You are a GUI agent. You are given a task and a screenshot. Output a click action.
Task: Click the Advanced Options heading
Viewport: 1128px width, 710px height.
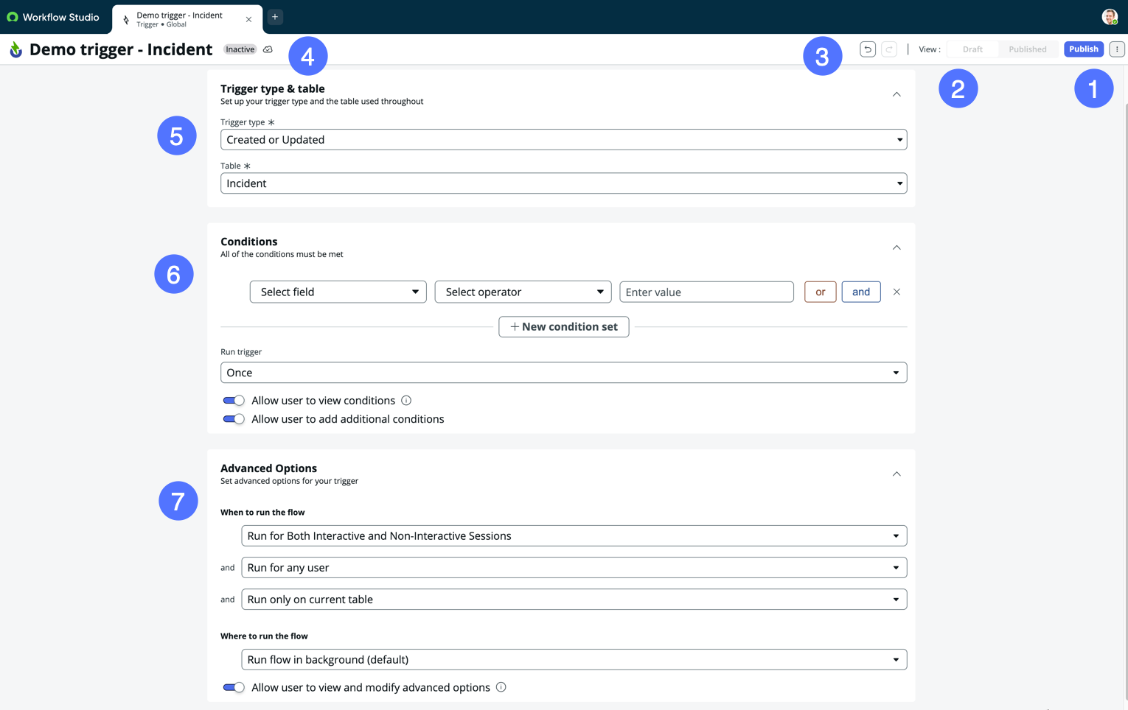click(x=268, y=468)
